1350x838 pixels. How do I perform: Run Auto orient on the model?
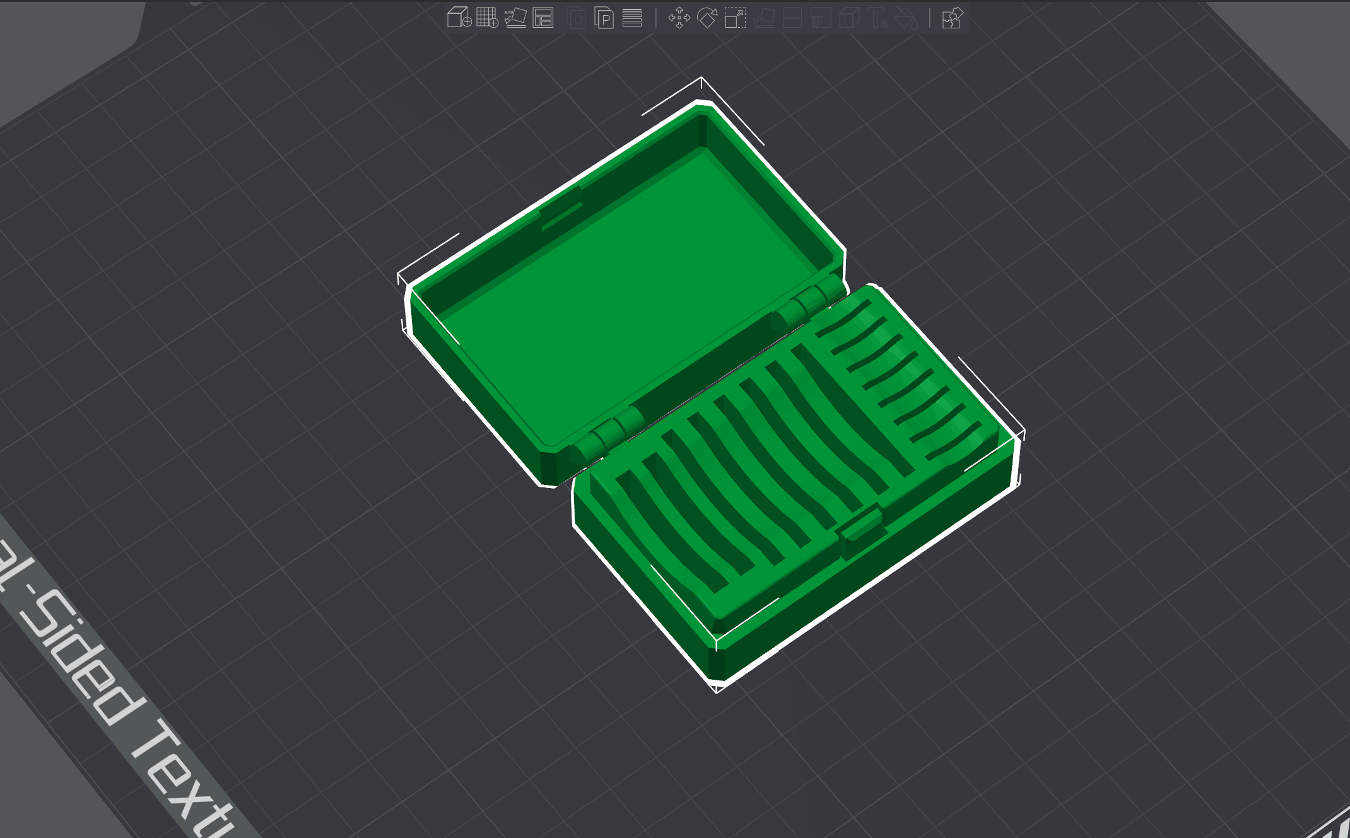[515, 18]
